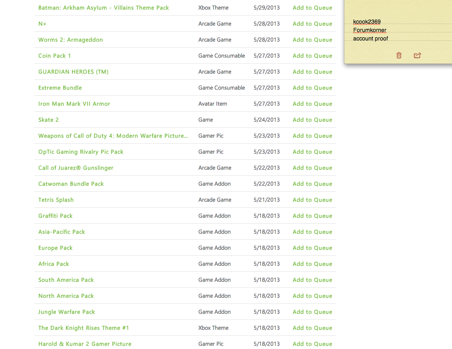Open Graffiti Pack link

pos(55,216)
